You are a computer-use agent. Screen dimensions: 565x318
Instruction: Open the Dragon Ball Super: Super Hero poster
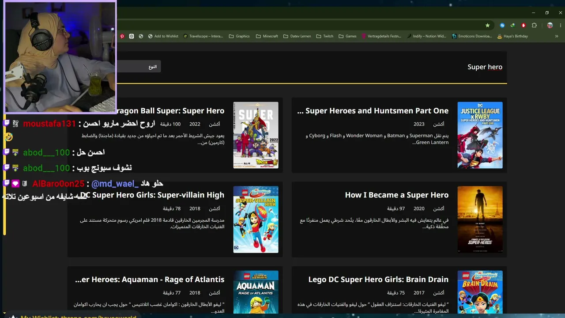(x=256, y=135)
